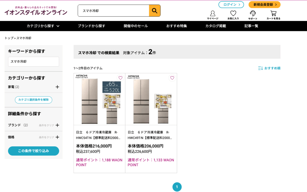Click the 1,133 WAON POINT text
Viewport: 307px width, 192px height.
tap(151, 162)
